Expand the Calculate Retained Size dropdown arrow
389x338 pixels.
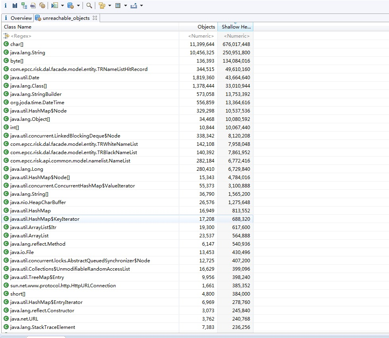[x=125, y=6]
